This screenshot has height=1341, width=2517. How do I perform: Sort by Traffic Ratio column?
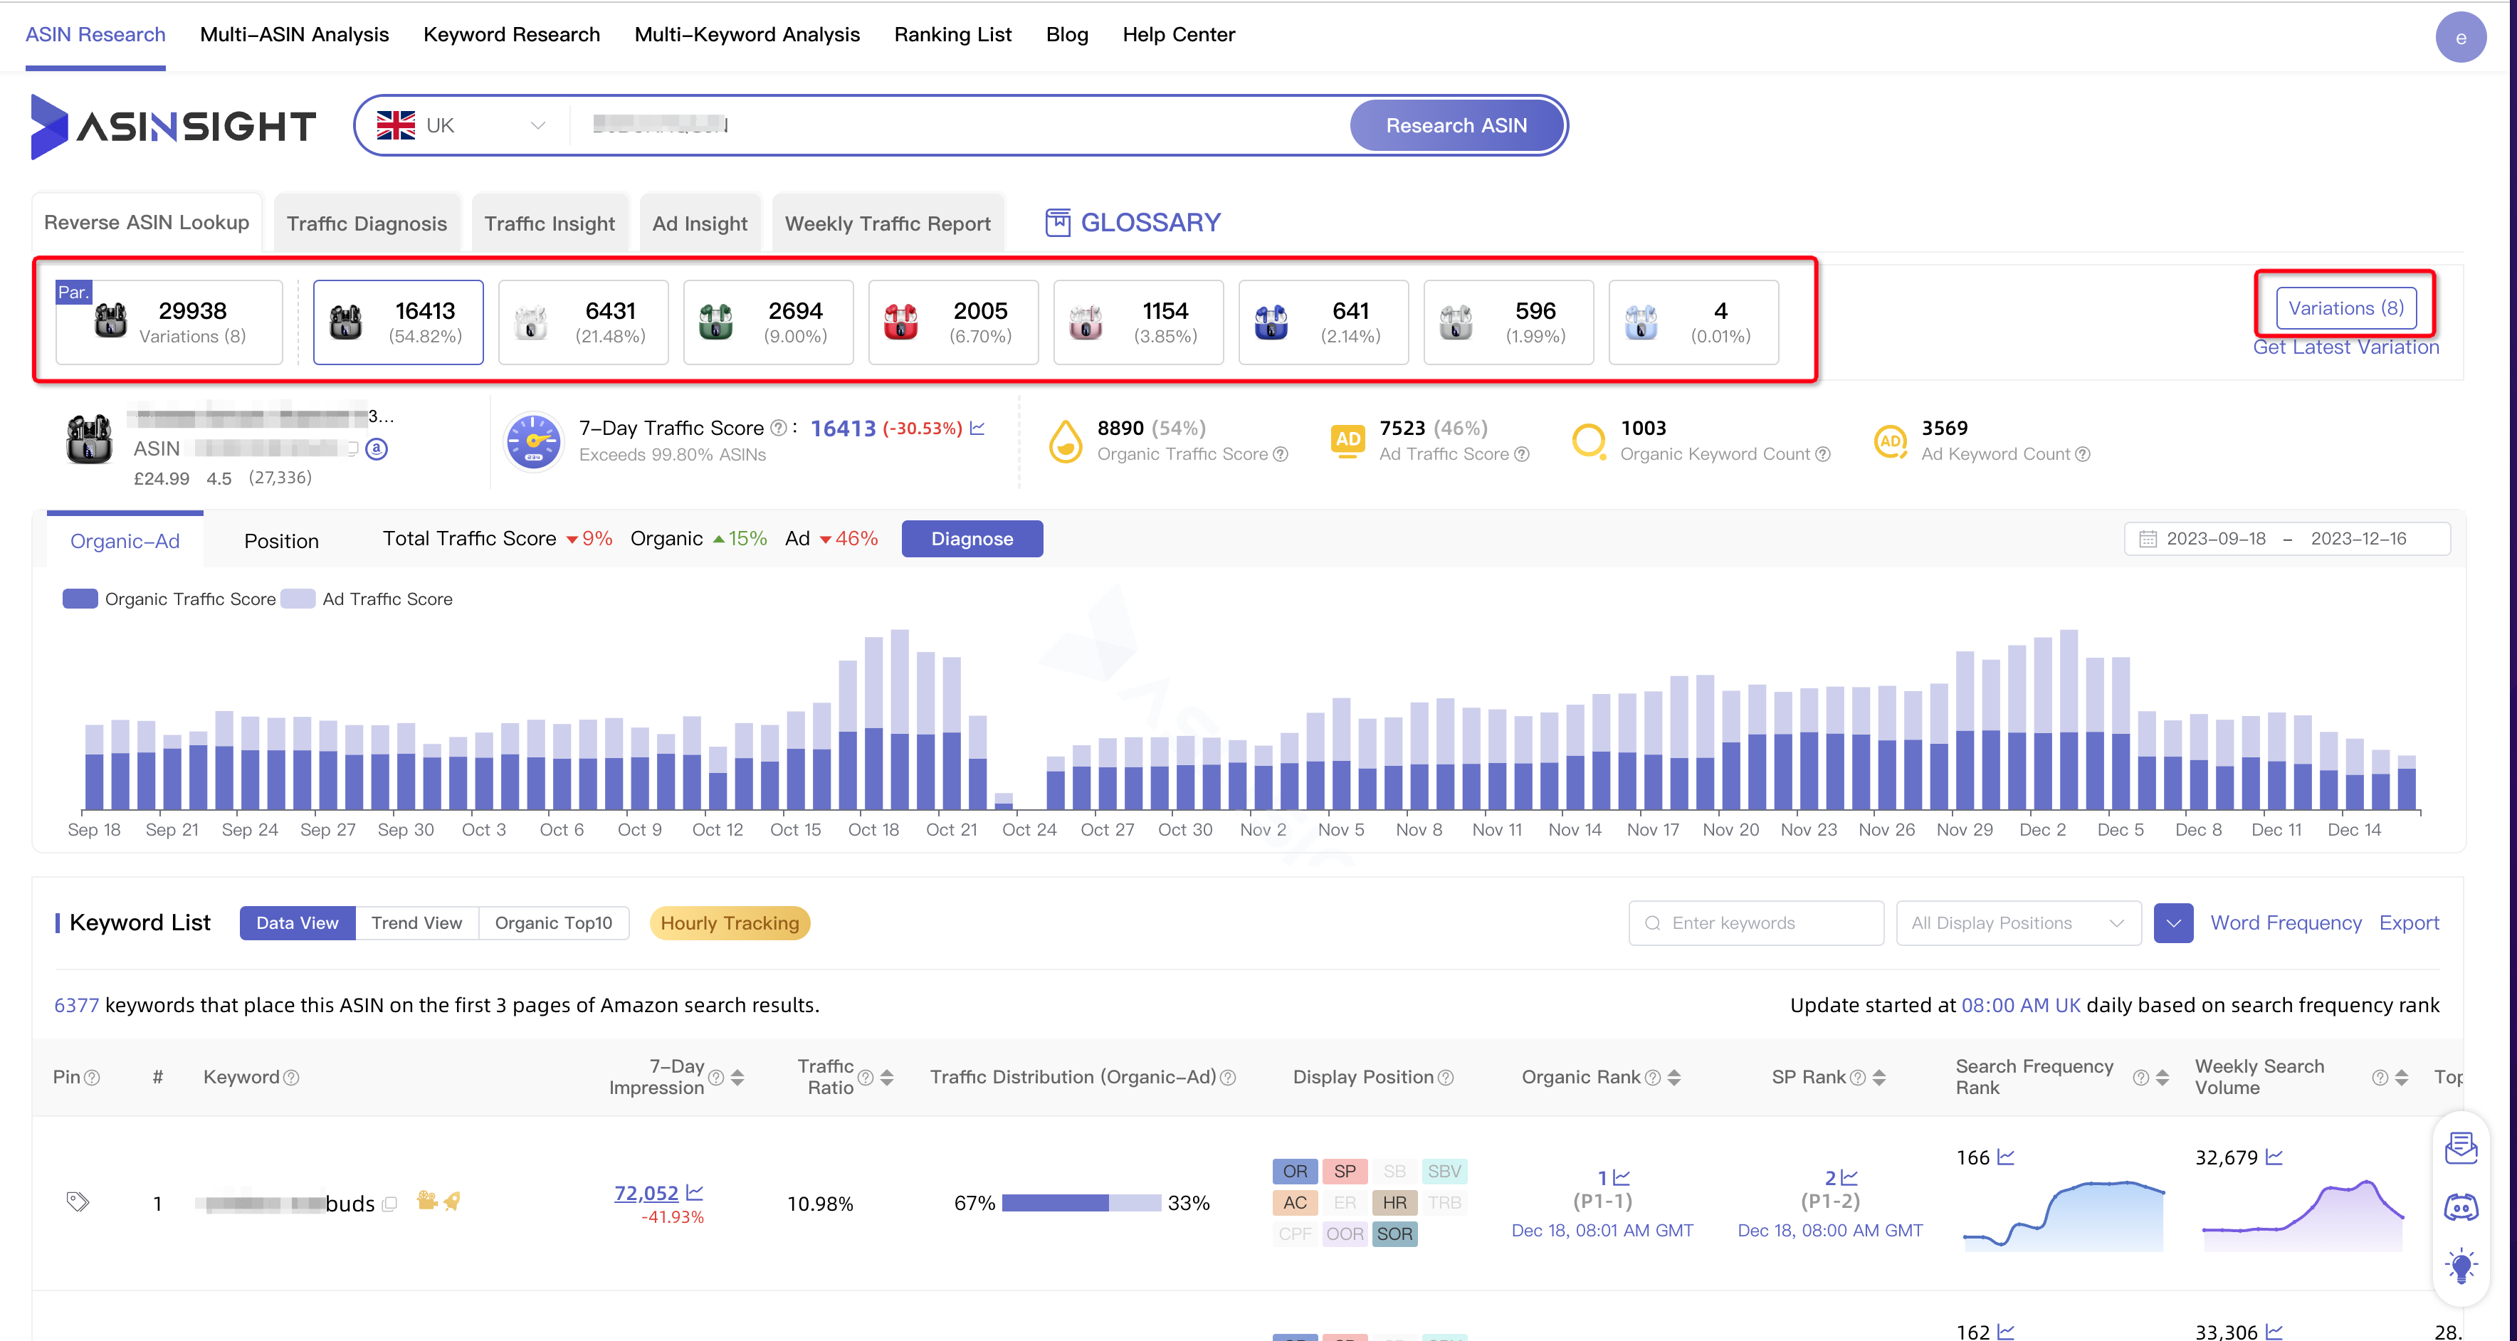[x=886, y=1078]
